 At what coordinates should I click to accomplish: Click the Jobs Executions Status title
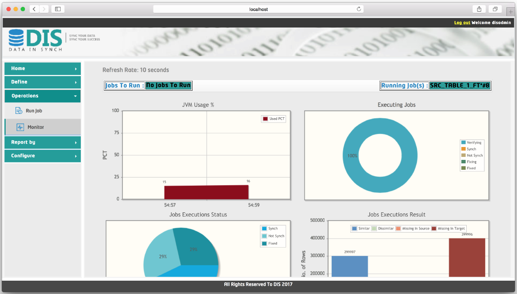tap(198, 214)
